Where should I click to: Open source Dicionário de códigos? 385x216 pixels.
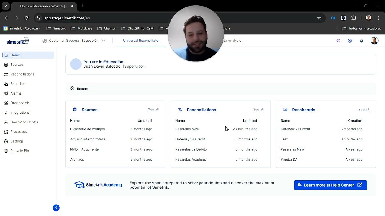coord(88,129)
